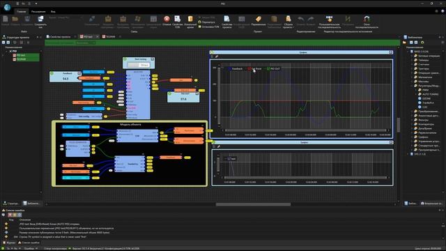Open the Главная ribbon tab
This screenshot has width=446, height=251.
point(22,12)
